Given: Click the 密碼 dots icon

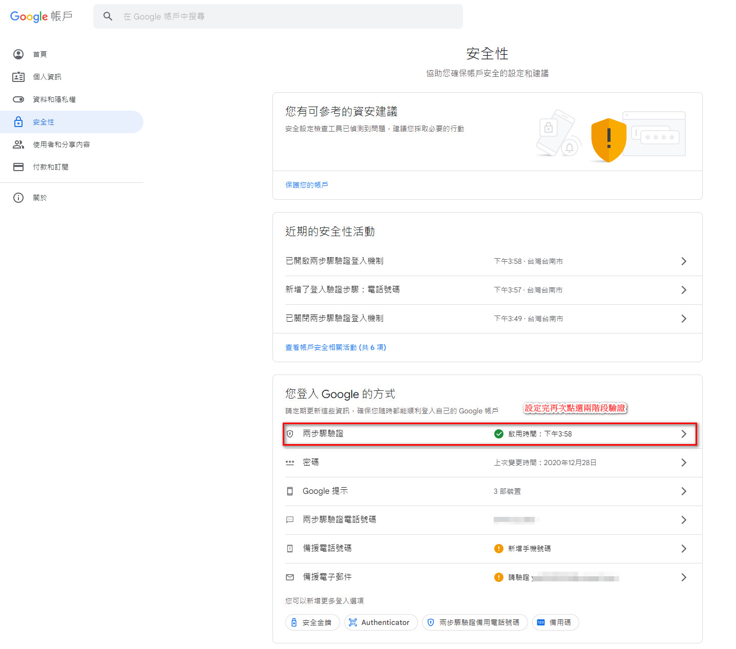Looking at the screenshot, I should coord(290,463).
